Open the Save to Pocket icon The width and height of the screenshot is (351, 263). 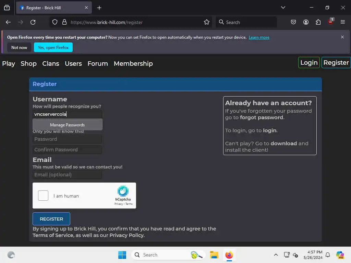(293, 22)
